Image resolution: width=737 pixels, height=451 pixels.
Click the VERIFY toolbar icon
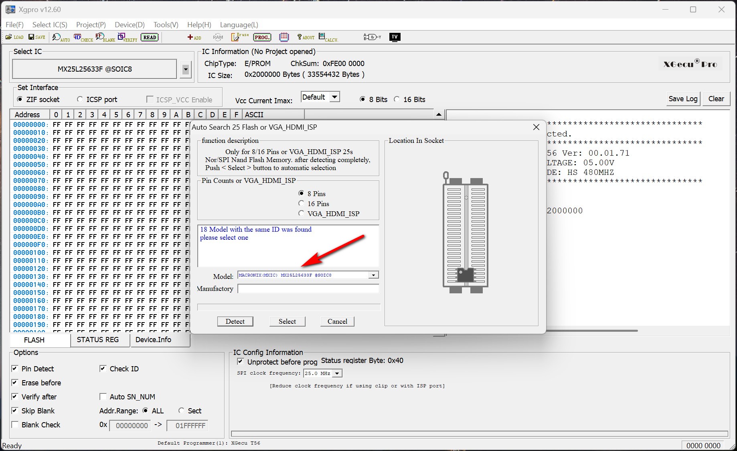127,38
